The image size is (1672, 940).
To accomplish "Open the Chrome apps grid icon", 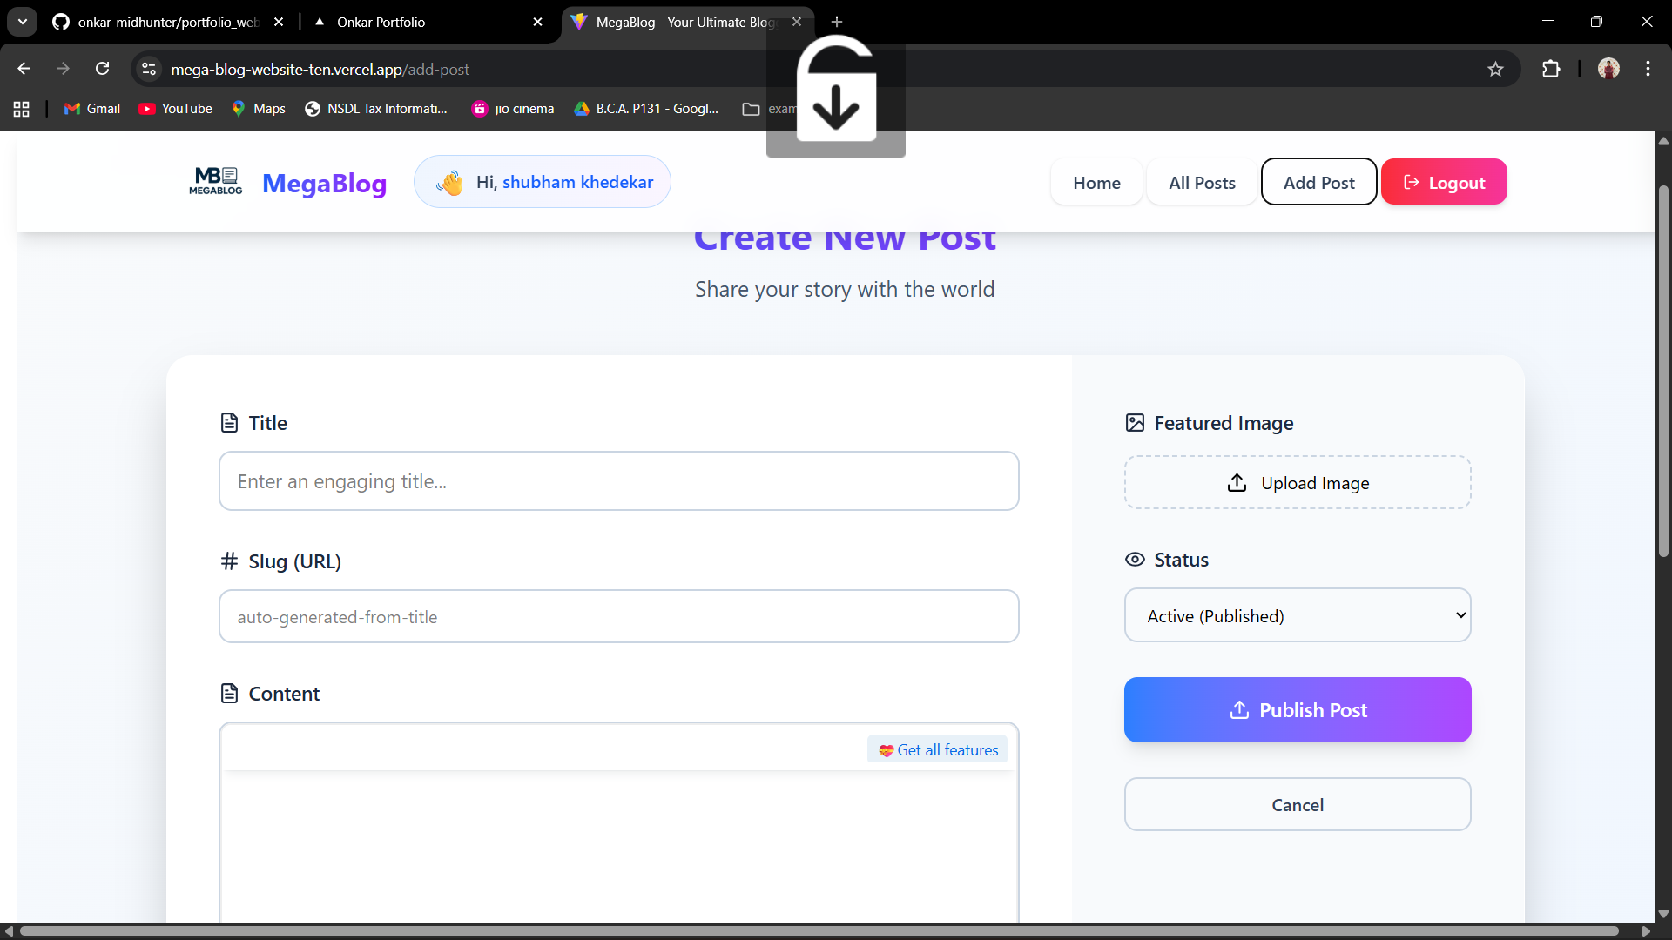I will [22, 109].
